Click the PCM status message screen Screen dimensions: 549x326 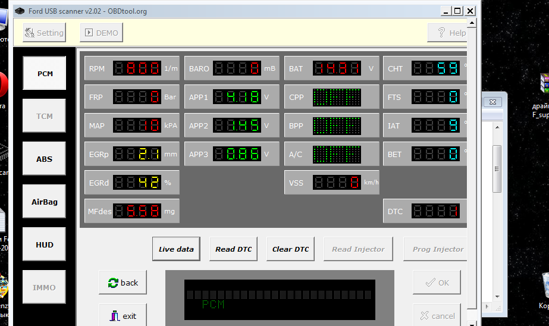coord(280,300)
